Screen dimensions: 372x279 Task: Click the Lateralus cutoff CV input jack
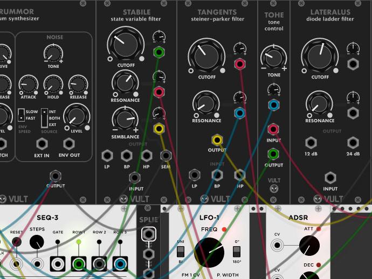click(x=353, y=64)
